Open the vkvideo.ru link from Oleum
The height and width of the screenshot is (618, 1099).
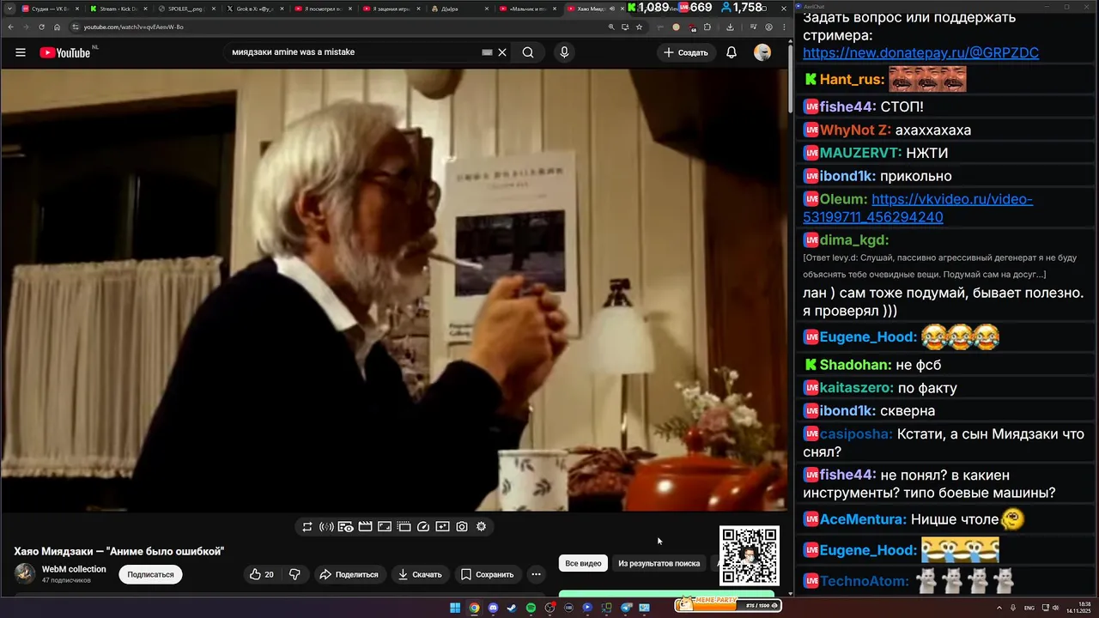[918, 208]
